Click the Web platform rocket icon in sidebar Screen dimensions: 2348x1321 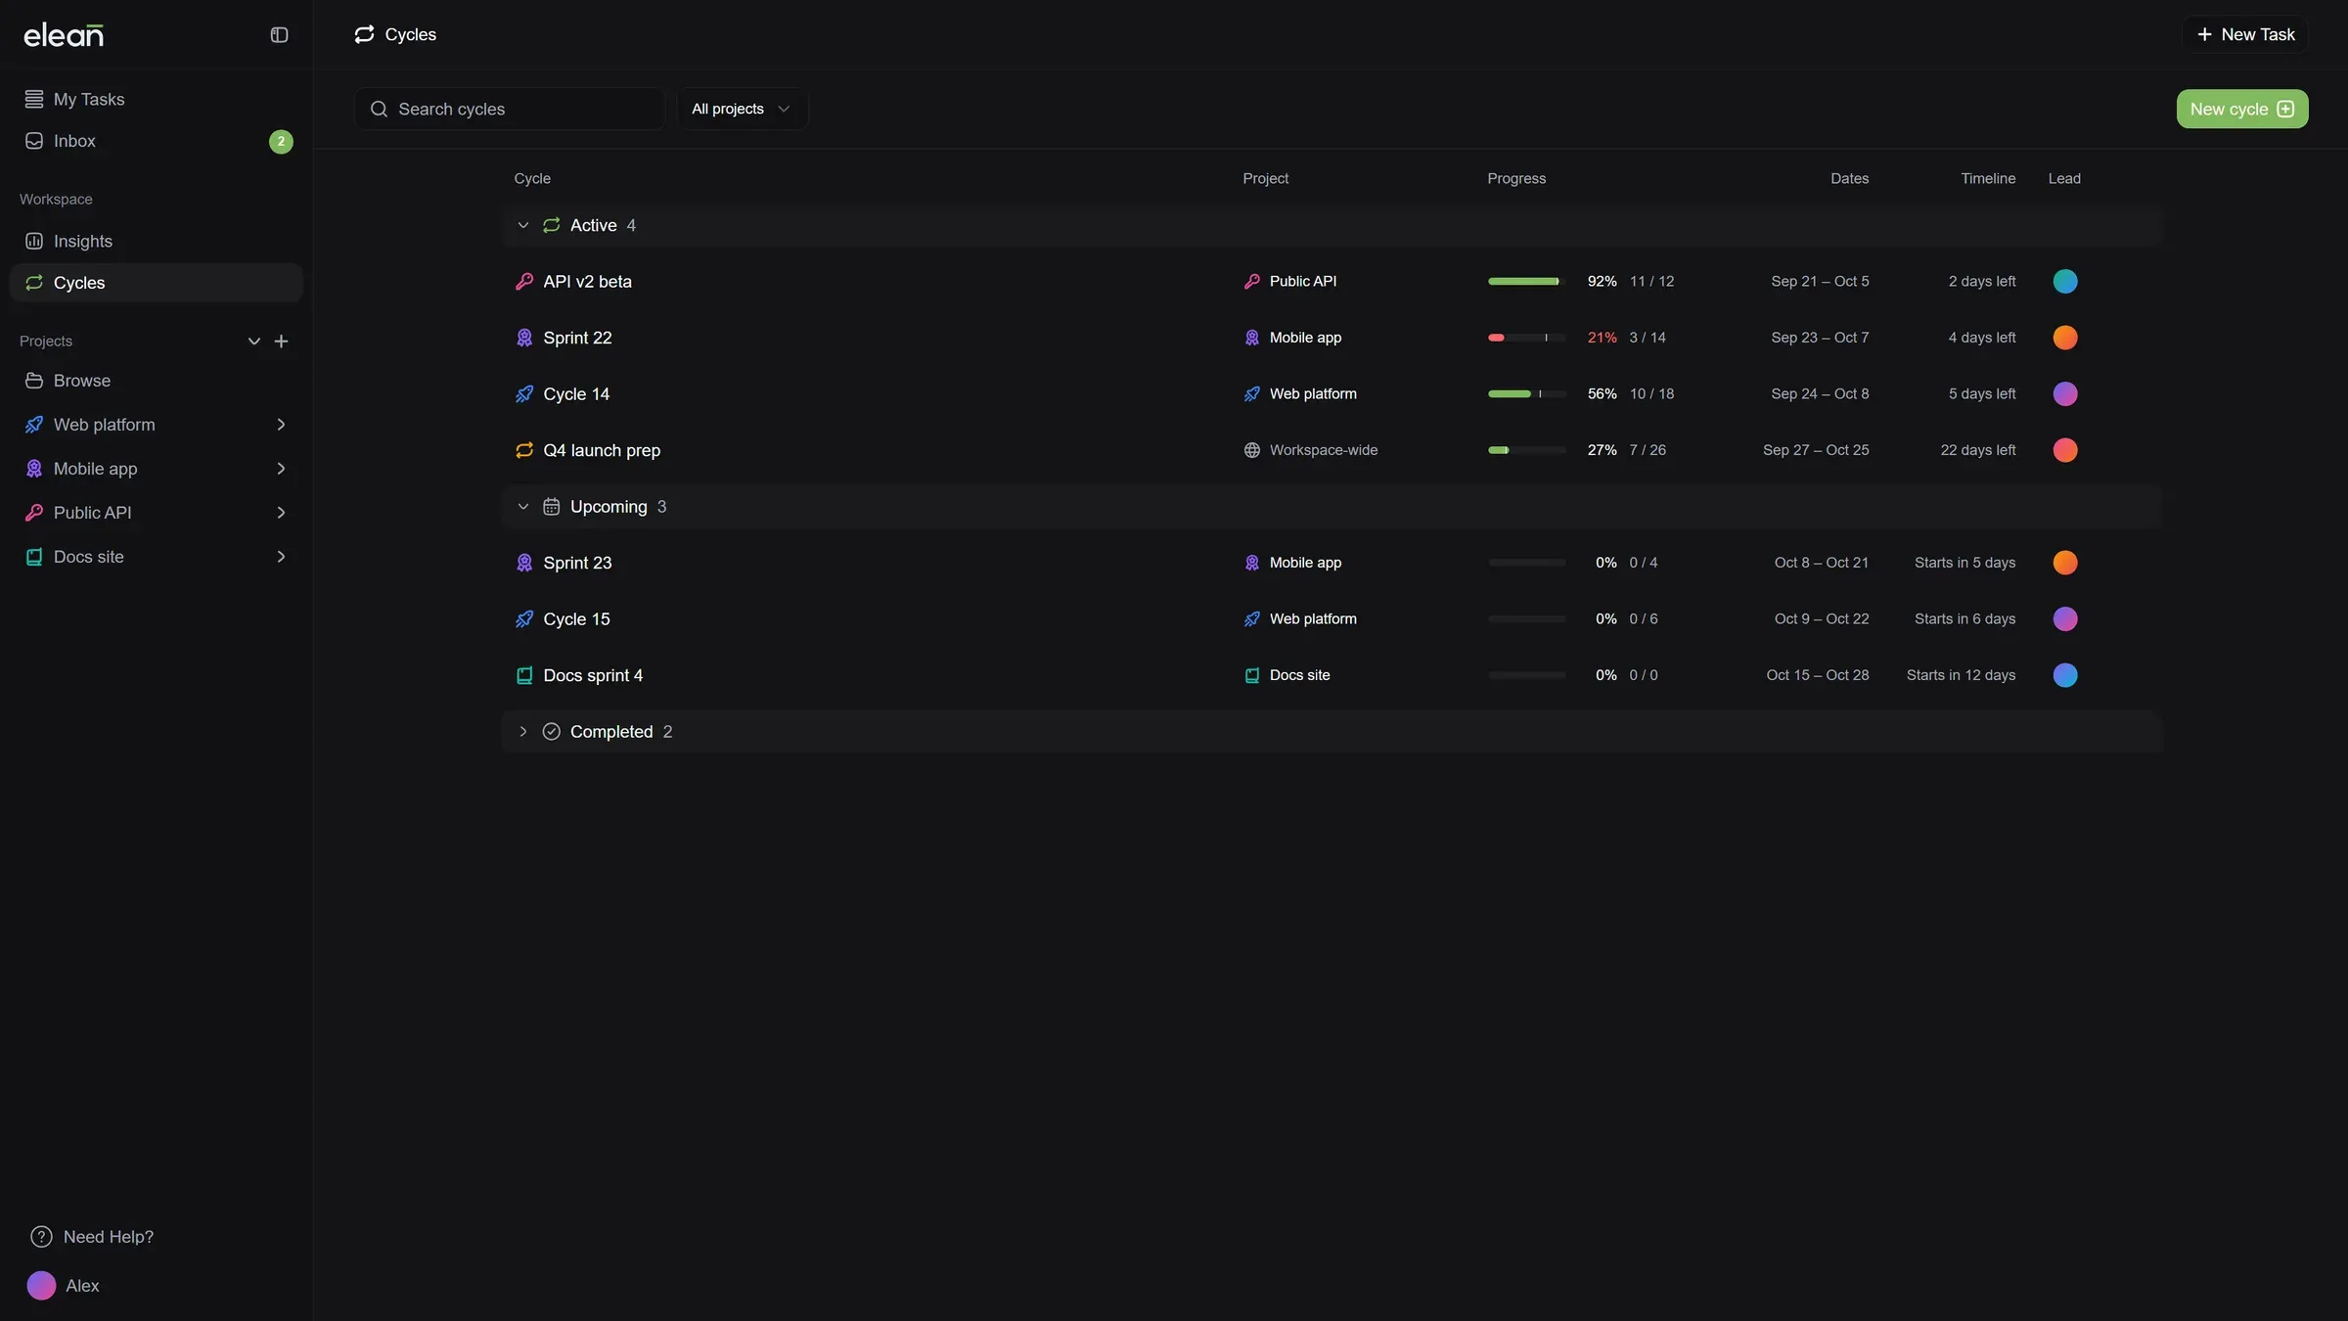[34, 425]
